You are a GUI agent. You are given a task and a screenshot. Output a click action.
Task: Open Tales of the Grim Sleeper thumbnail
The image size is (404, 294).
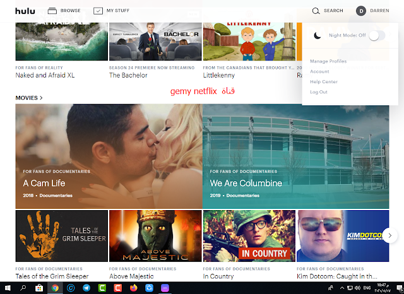click(62, 236)
